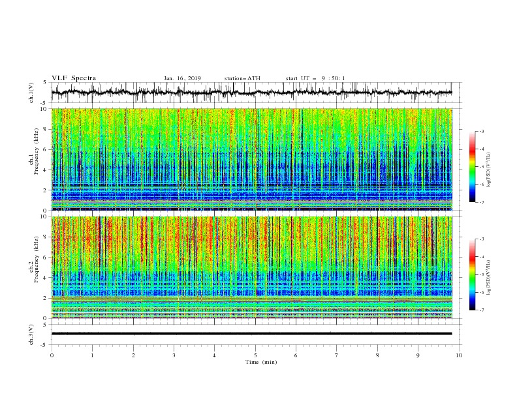The height and width of the screenshot is (399, 517).
Task: Click the "ch.3(V)" axis label
Action: (31, 334)
